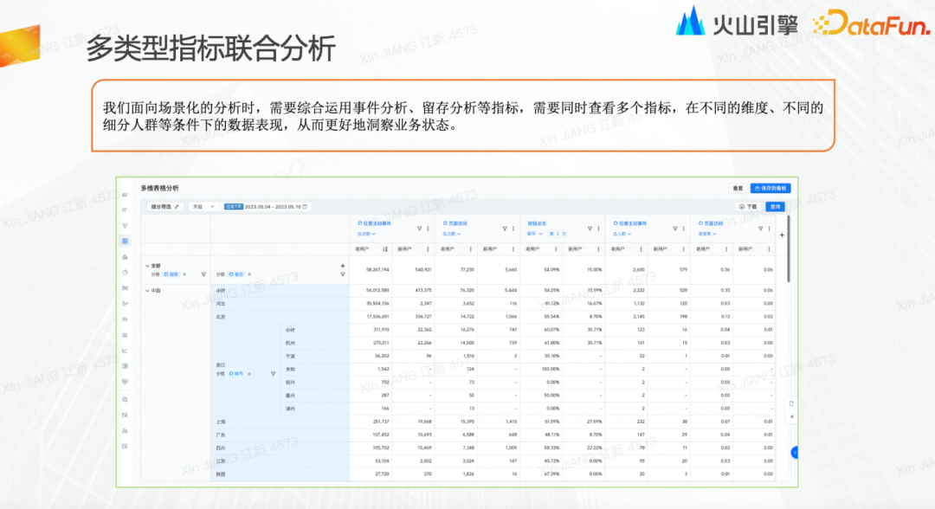Open the 天级 granularity dropdown
This screenshot has height=509, width=935.
[x=203, y=207]
